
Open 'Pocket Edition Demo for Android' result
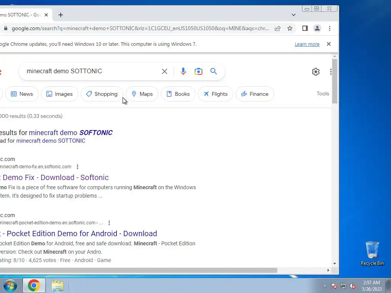(79, 233)
